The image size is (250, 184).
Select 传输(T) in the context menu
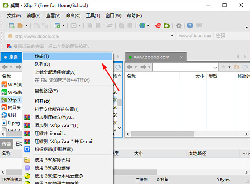pos(68,57)
